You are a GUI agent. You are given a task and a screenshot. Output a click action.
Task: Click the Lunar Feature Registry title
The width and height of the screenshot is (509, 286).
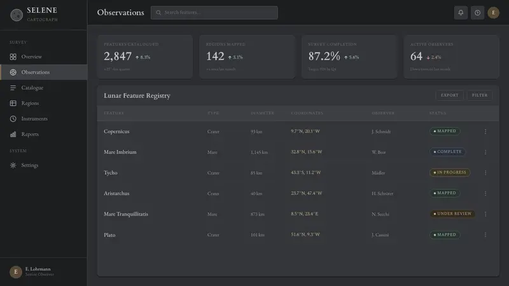pyautogui.click(x=137, y=96)
